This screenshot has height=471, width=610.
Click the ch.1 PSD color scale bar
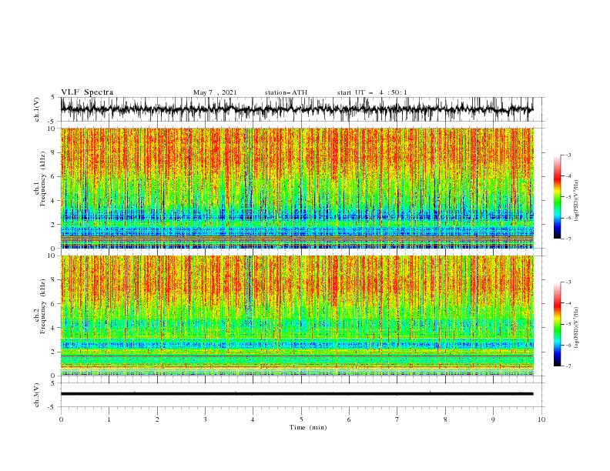(557, 197)
